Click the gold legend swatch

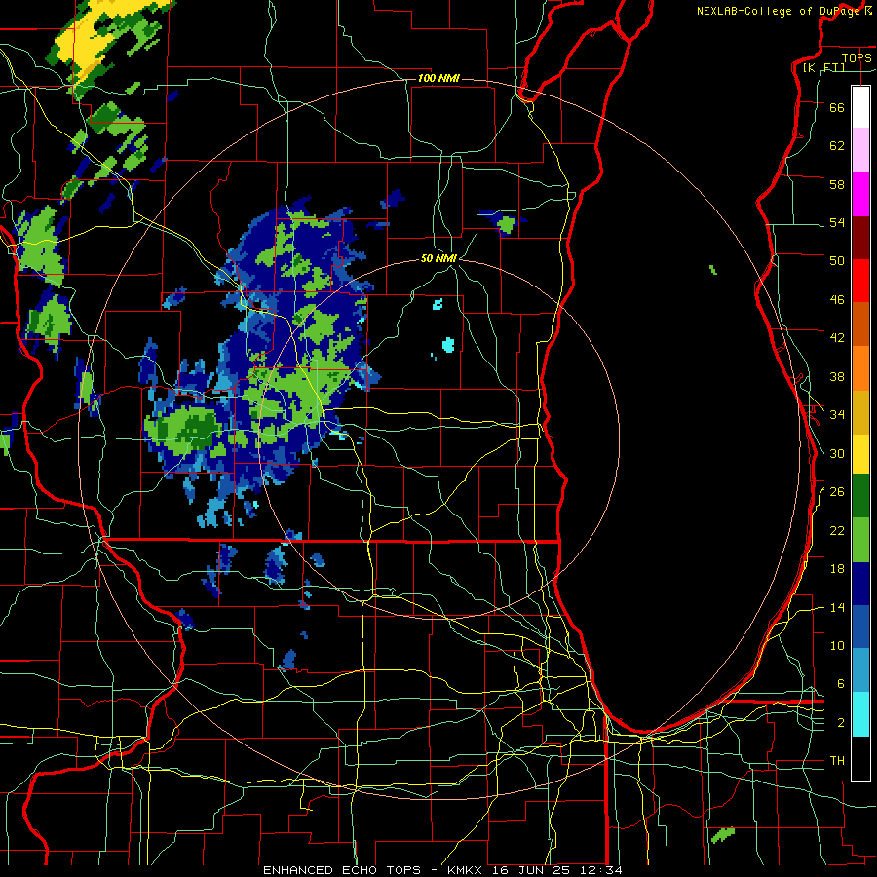(x=860, y=412)
